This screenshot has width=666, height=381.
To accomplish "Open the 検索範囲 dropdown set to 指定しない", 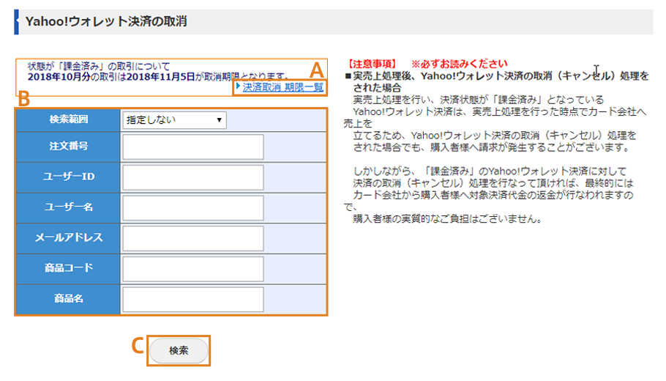I will [175, 120].
